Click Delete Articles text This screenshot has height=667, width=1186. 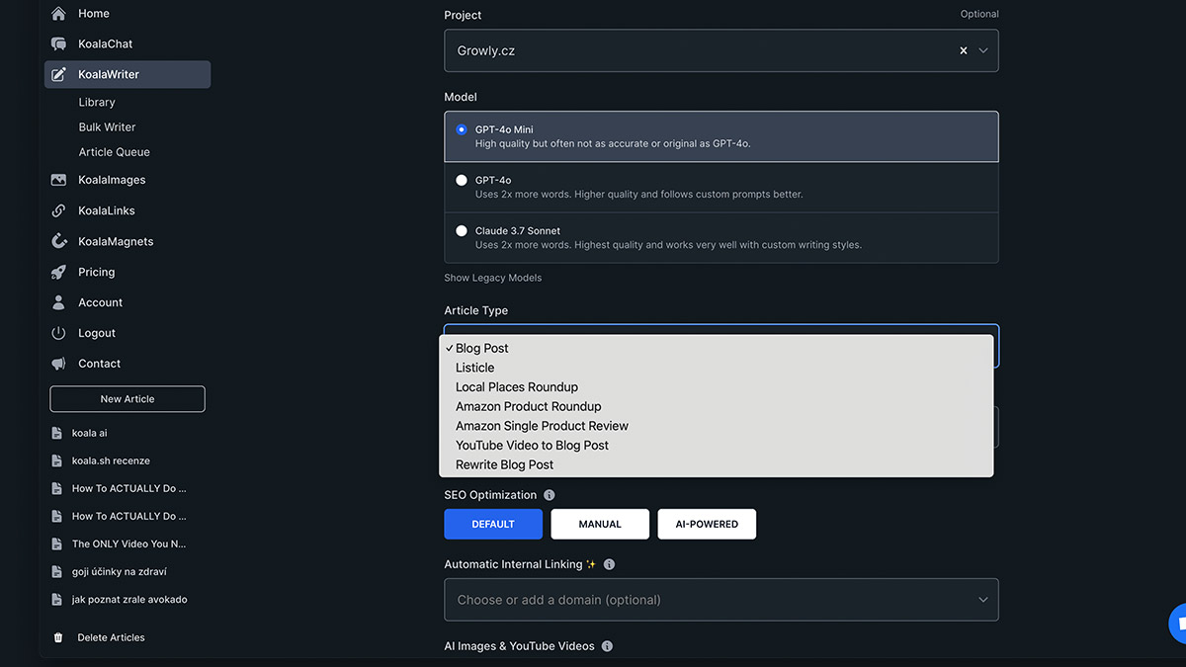tap(112, 638)
